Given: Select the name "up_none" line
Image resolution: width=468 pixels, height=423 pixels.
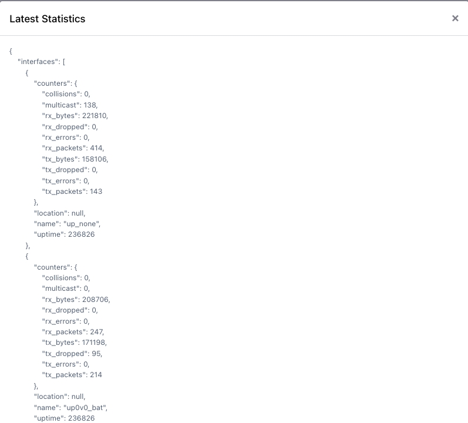Looking at the screenshot, I should (68, 223).
